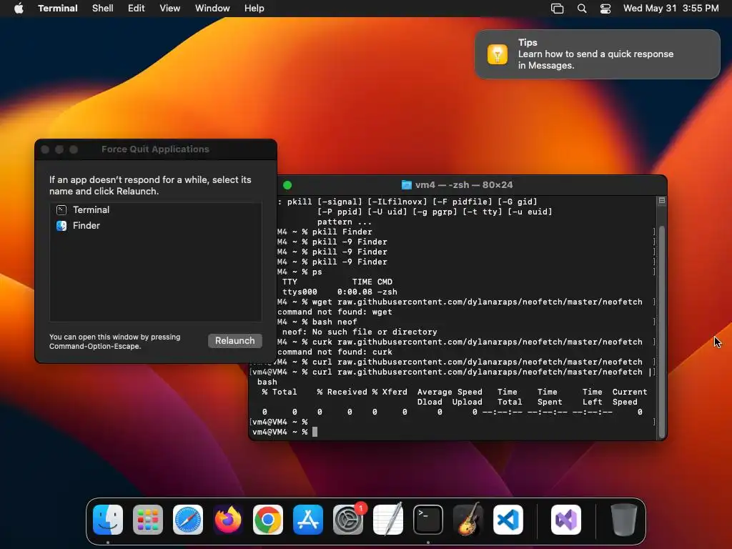The image size is (732, 549).
Task: Open TextEdit from the Dock
Action: click(x=388, y=520)
